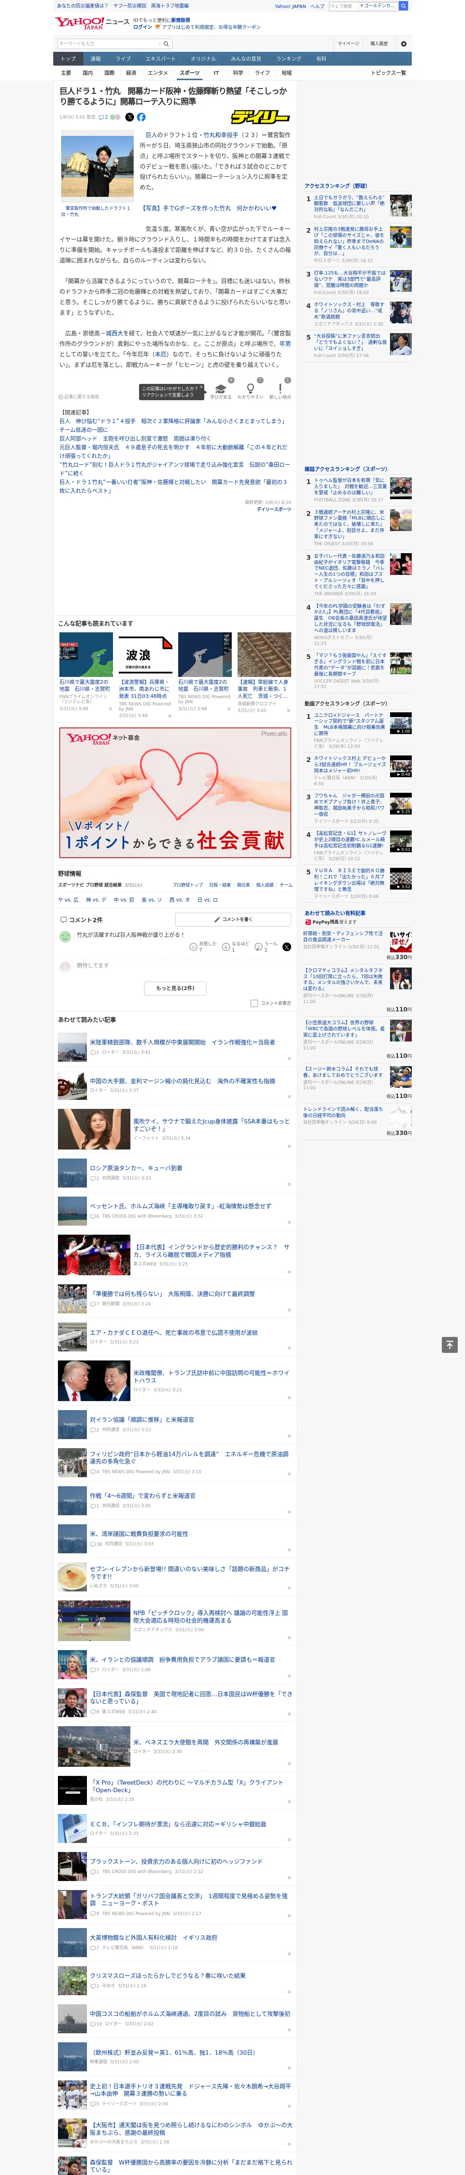Image resolution: width=465 pixels, height=2175 pixels.
Task: Open the トピックス一覧 link
Action: [x=389, y=72]
